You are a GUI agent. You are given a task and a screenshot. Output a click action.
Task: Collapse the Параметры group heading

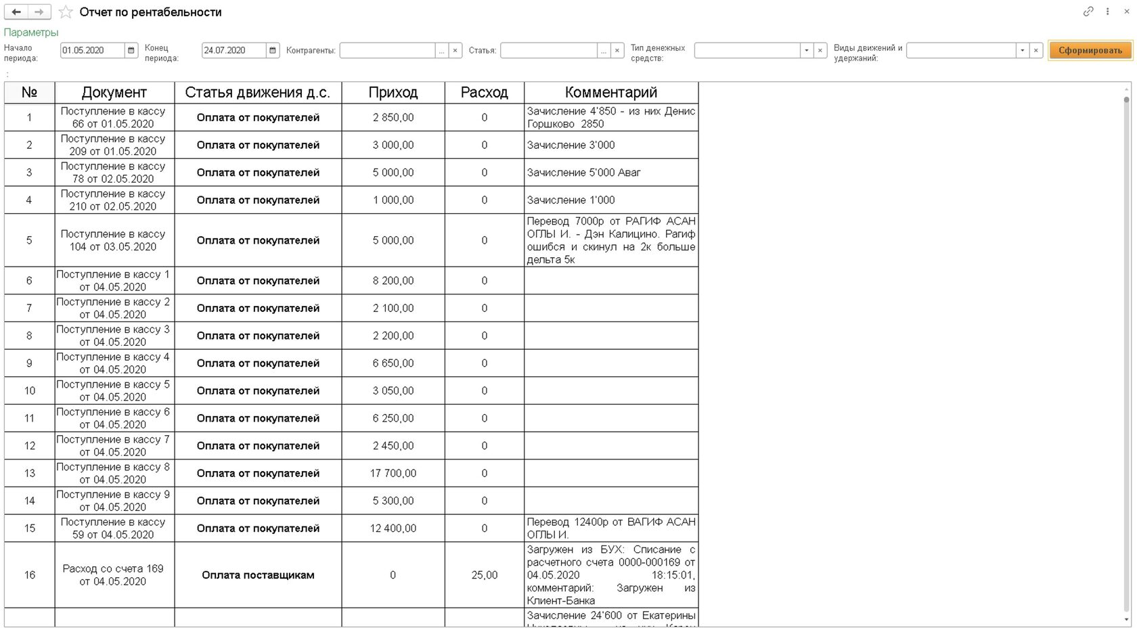31,32
